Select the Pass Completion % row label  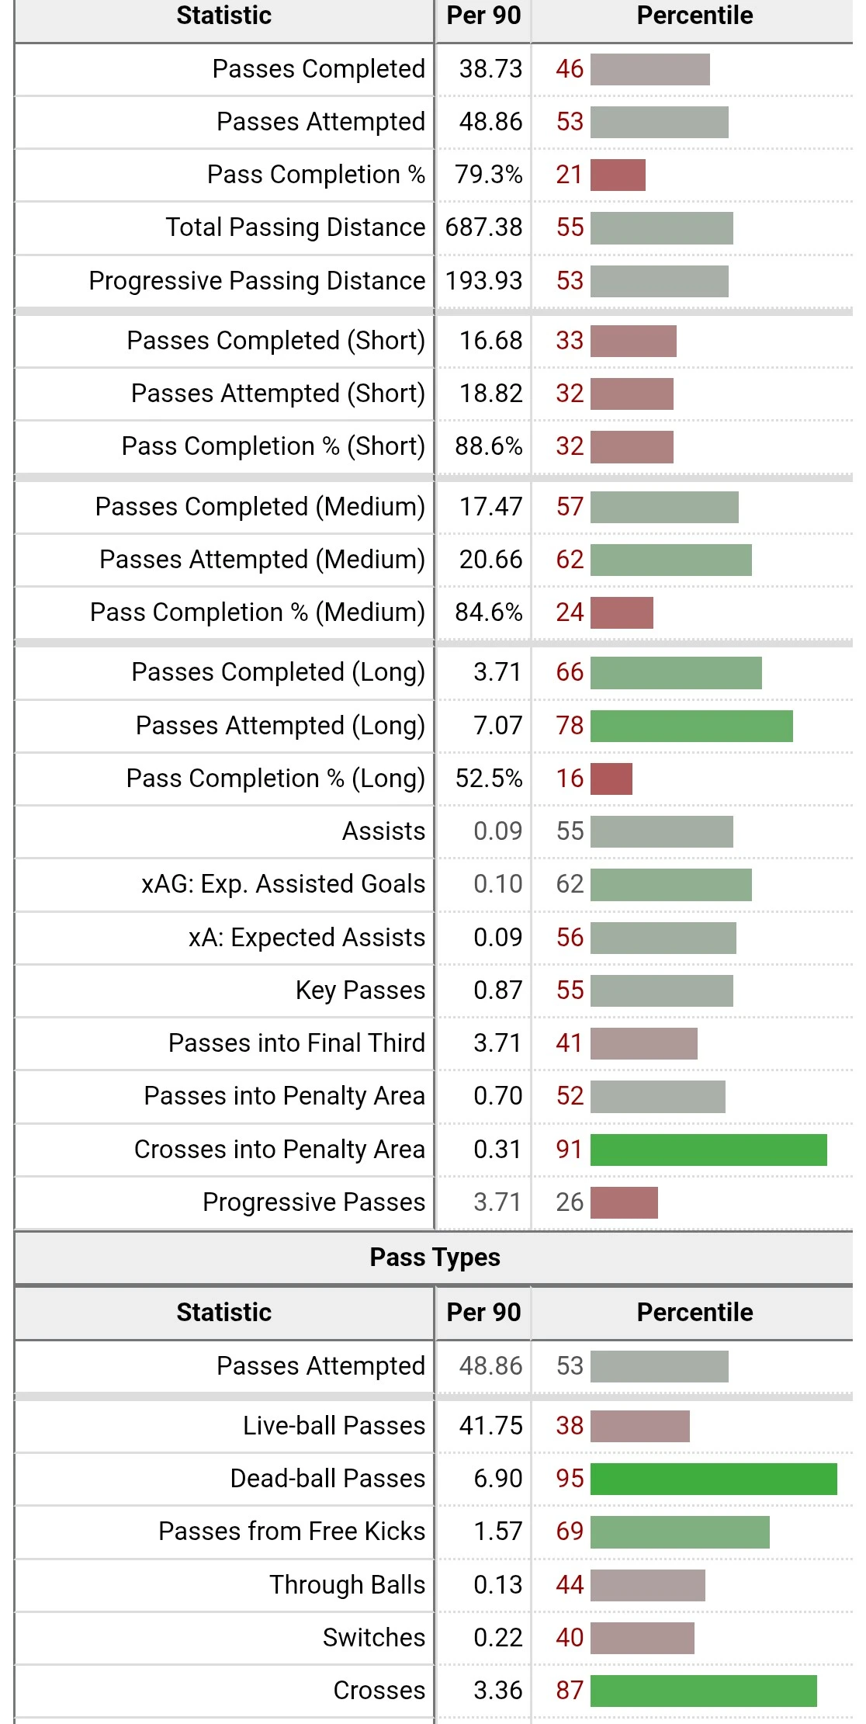pyautogui.click(x=316, y=175)
